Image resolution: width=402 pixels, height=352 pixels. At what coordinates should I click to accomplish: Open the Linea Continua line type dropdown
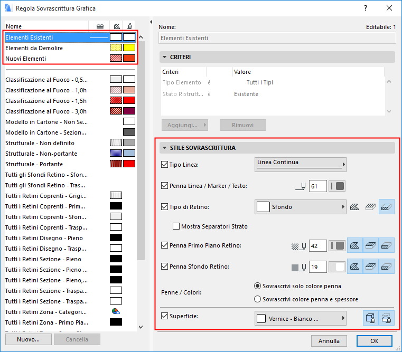click(x=300, y=165)
